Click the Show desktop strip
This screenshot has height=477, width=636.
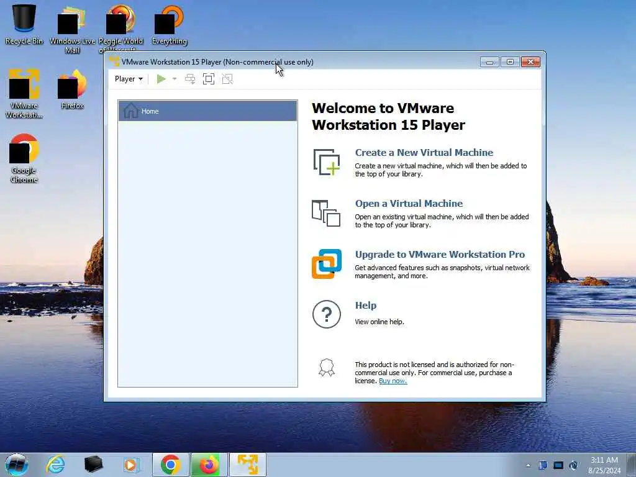coord(631,465)
